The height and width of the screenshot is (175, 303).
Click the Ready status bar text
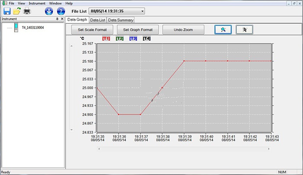[6, 172]
